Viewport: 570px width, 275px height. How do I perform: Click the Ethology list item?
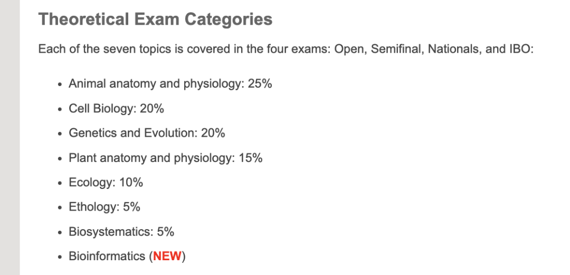click(104, 207)
